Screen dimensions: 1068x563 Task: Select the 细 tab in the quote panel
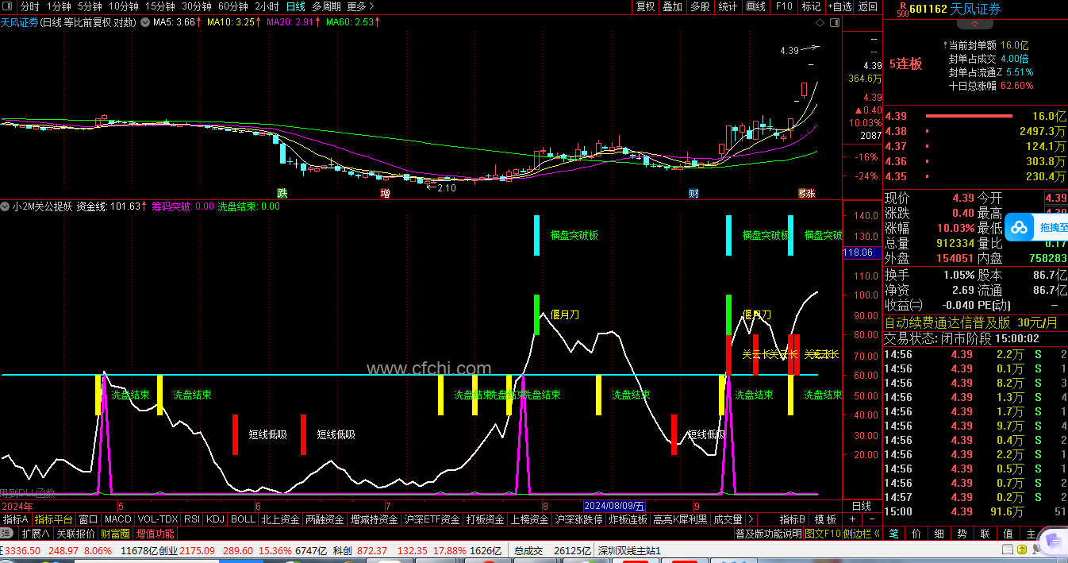point(939,534)
